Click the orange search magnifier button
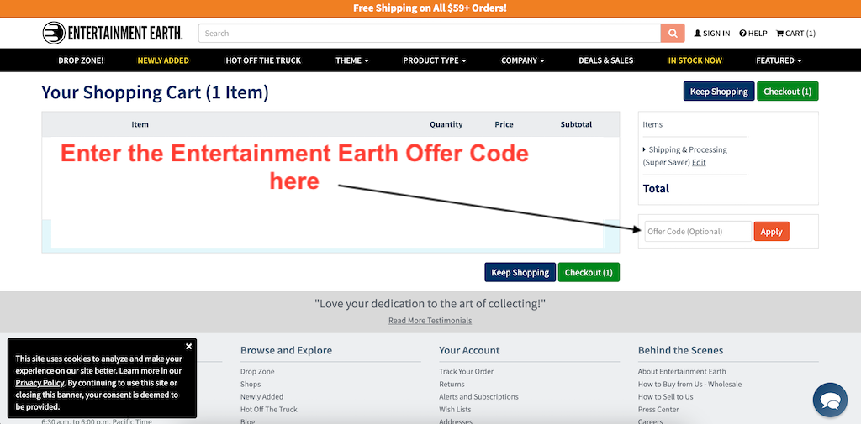861x424 pixels. pos(673,33)
